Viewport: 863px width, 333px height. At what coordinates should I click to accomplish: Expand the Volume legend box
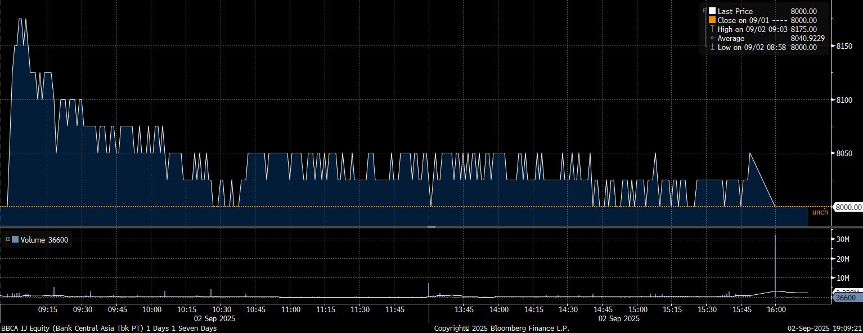pyautogui.click(x=8, y=240)
